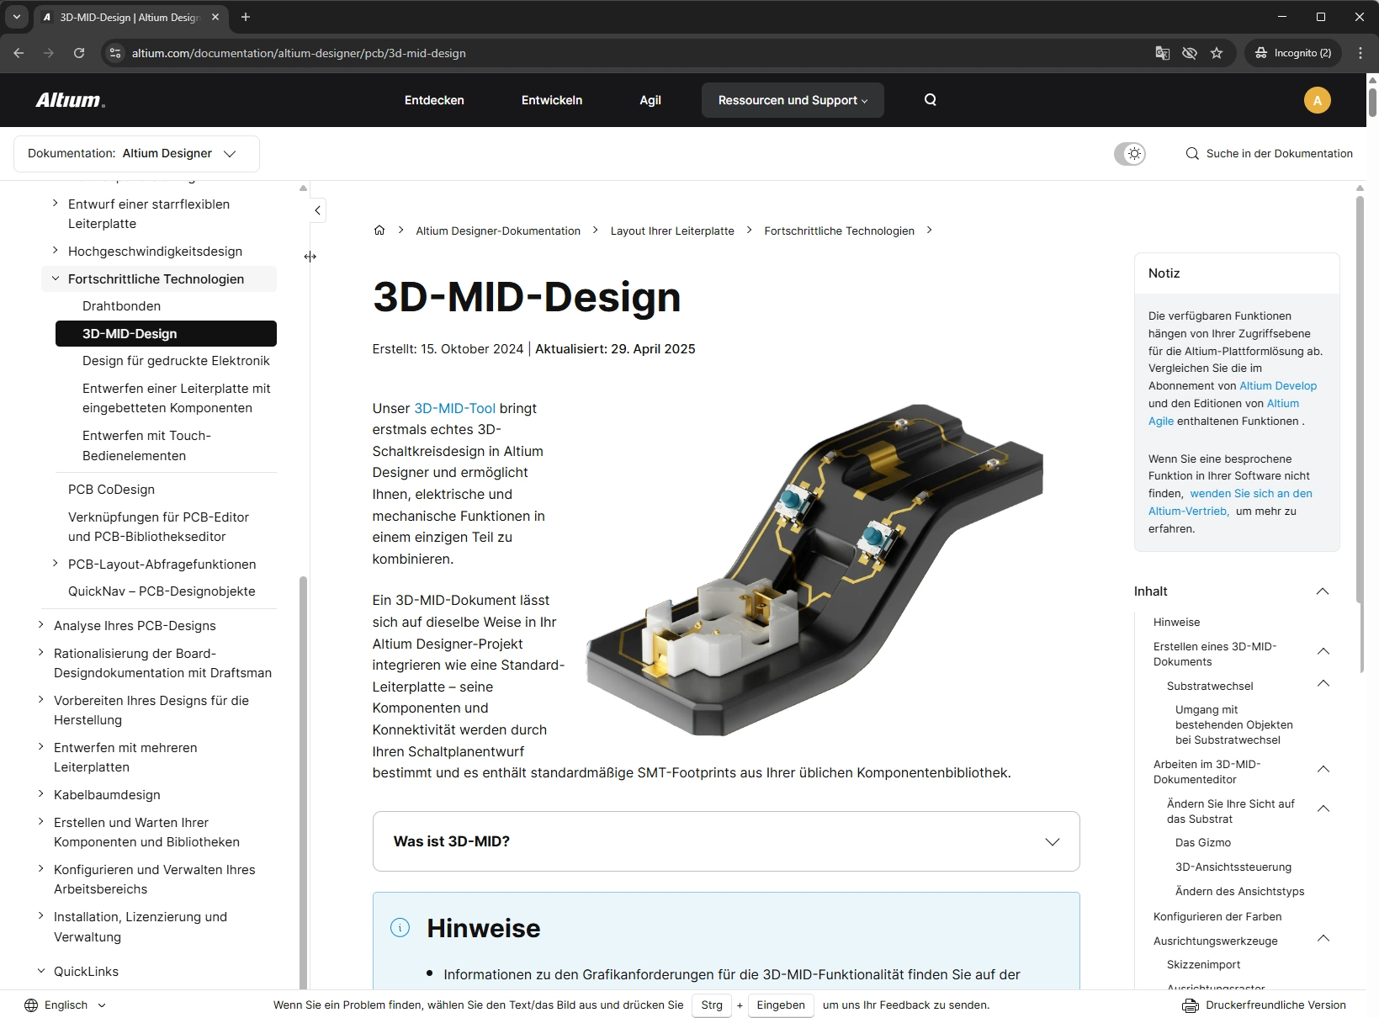Click the sidebar resize handle
This screenshot has width=1379, height=1018.
point(310,257)
